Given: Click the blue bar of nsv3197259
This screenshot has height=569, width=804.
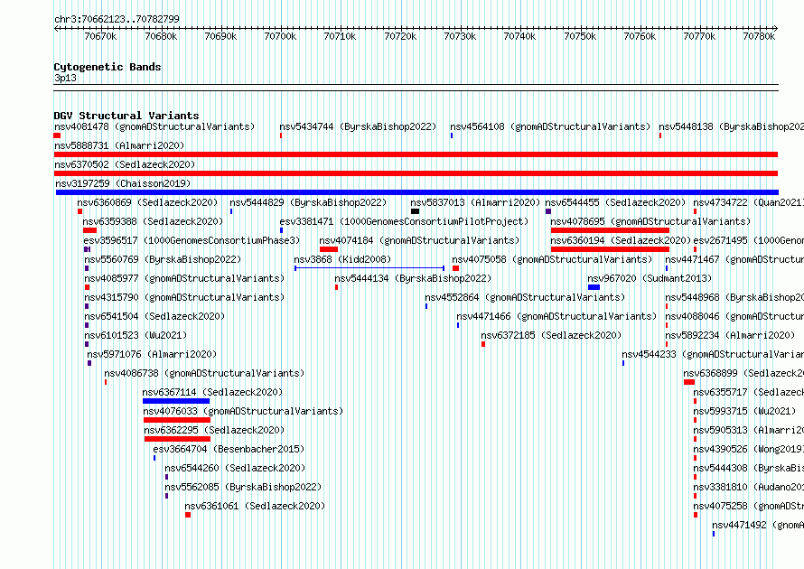Looking at the screenshot, I should (x=417, y=192).
